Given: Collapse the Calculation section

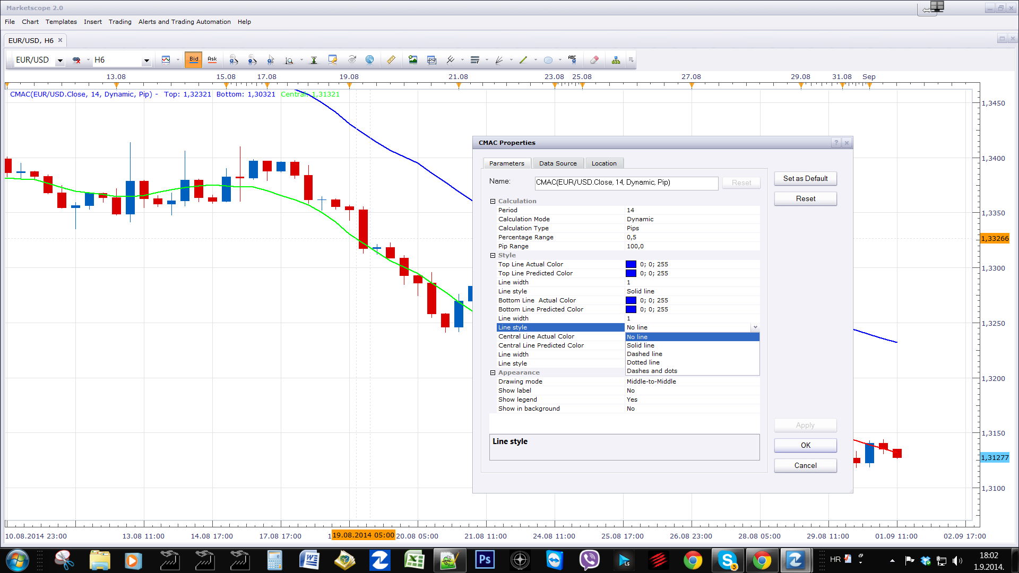Looking at the screenshot, I should tap(493, 201).
